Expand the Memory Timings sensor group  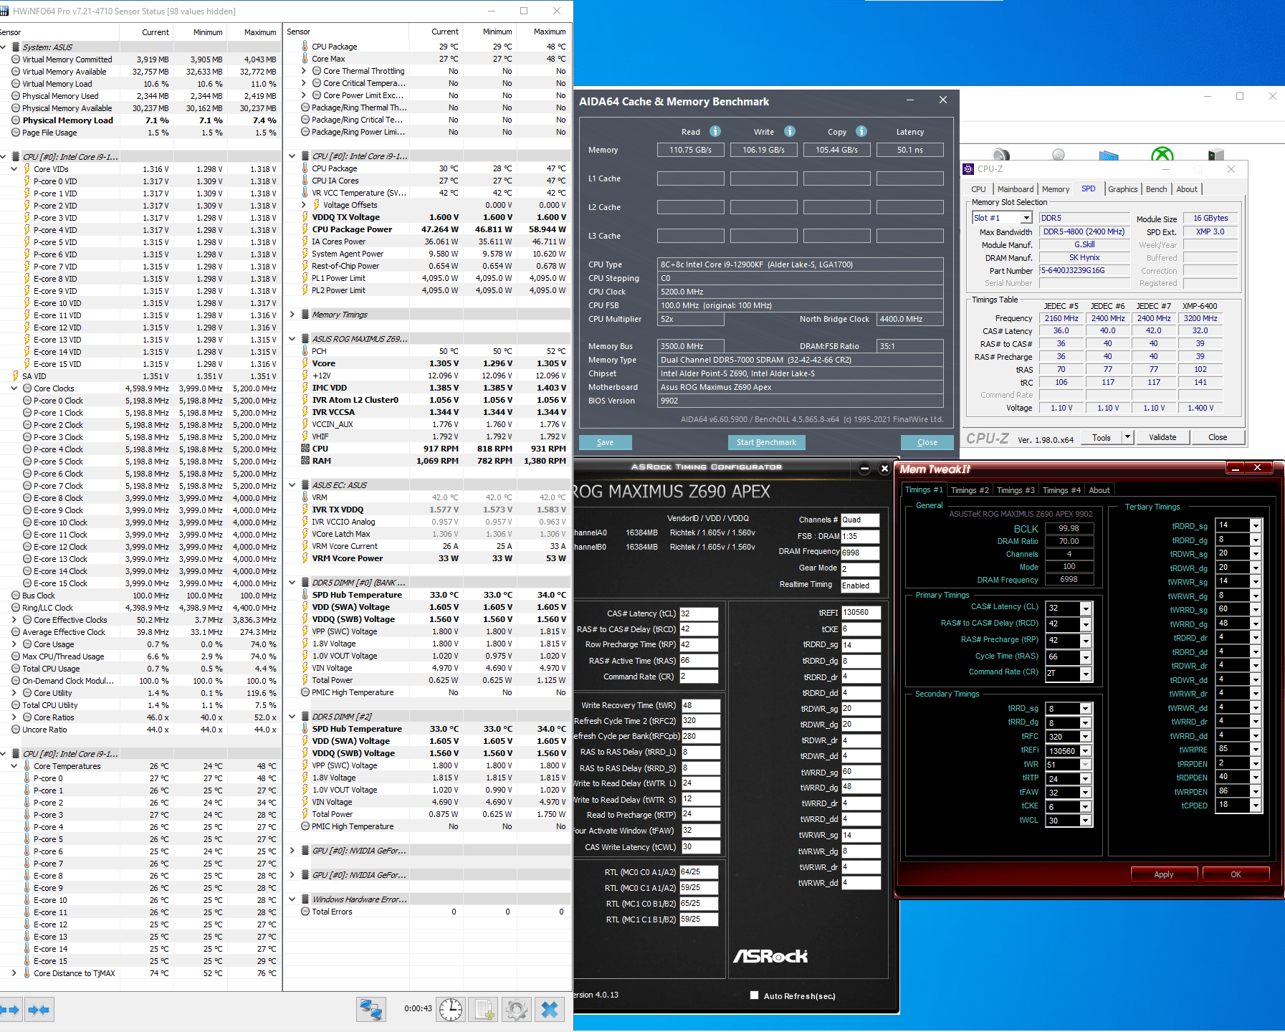(292, 315)
